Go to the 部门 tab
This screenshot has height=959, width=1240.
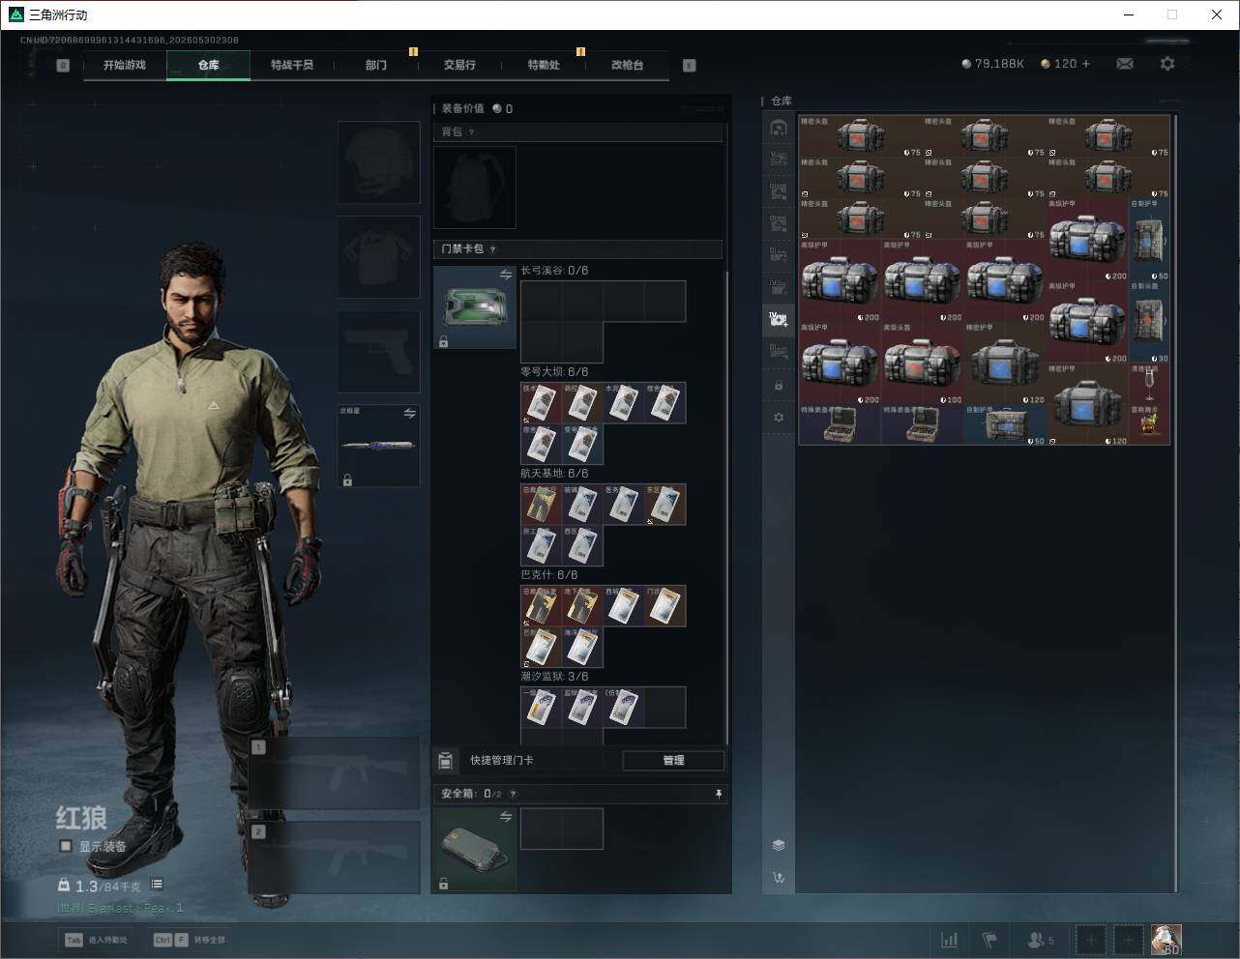[376, 65]
